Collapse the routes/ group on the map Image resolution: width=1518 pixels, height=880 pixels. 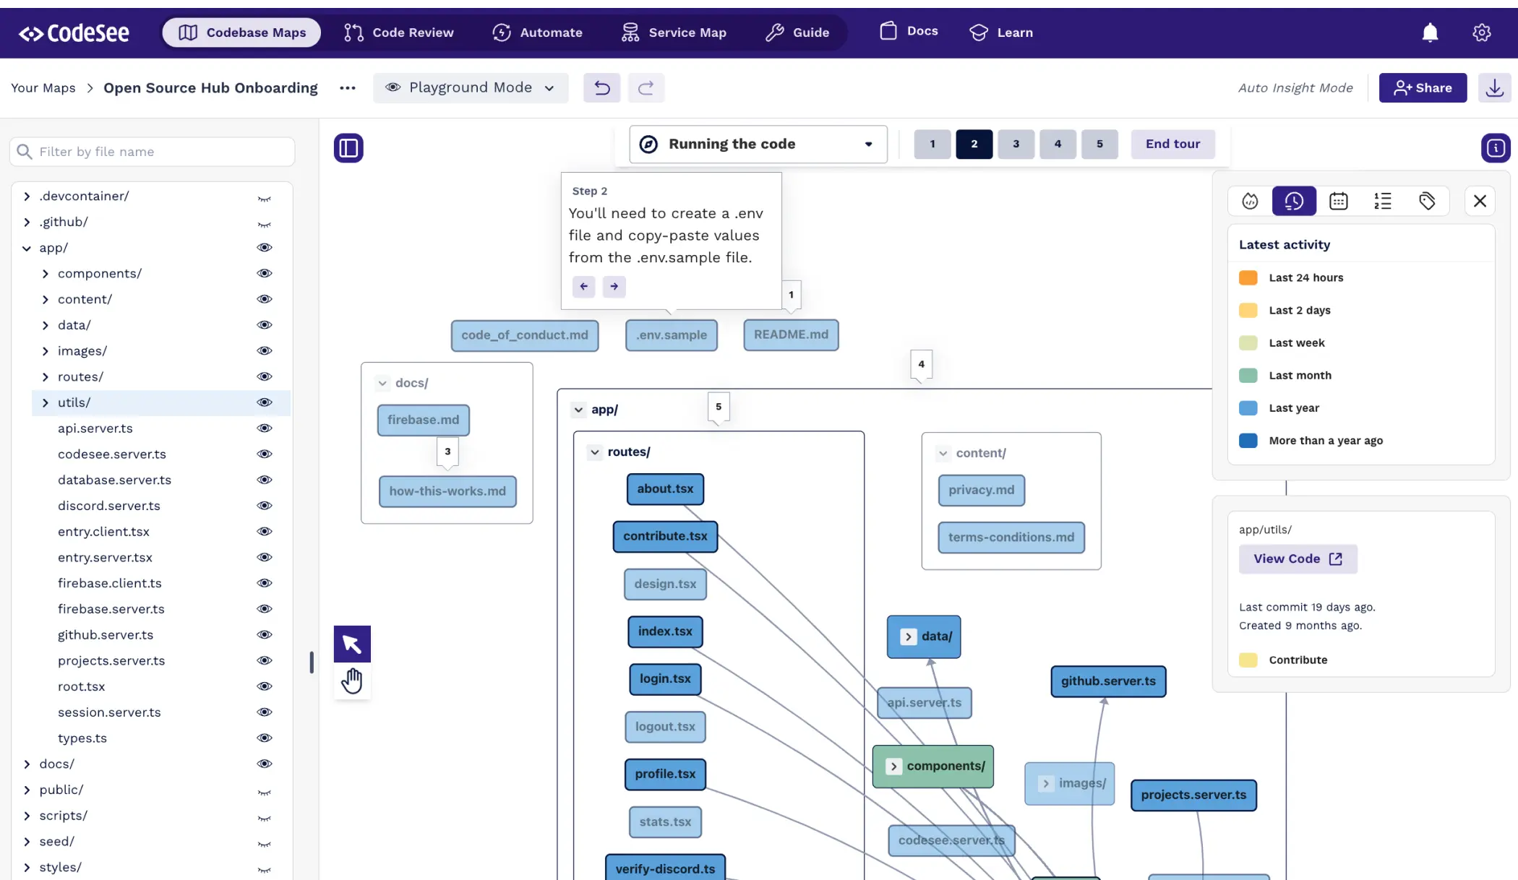pyautogui.click(x=594, y=452)
